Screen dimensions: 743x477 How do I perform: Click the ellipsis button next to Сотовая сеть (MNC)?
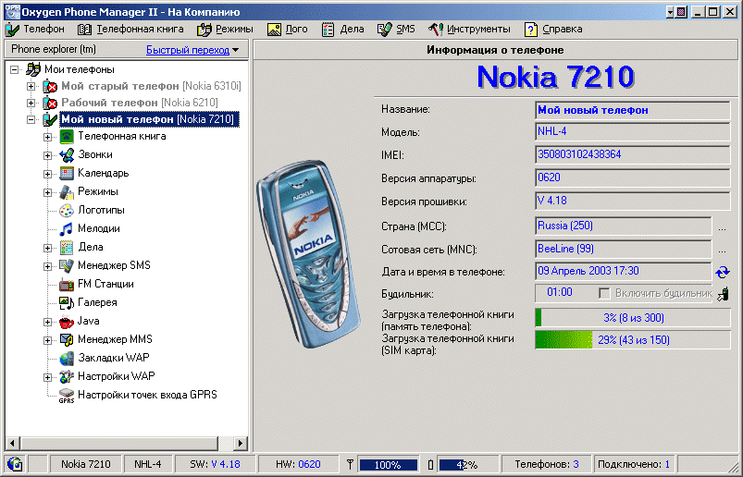coord(722,251)
